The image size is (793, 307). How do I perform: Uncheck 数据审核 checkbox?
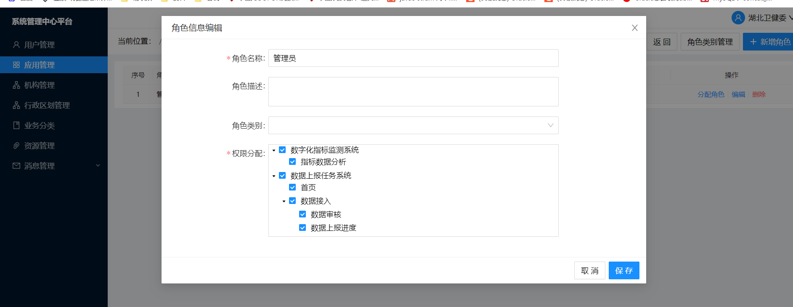(x=302, y=214)
